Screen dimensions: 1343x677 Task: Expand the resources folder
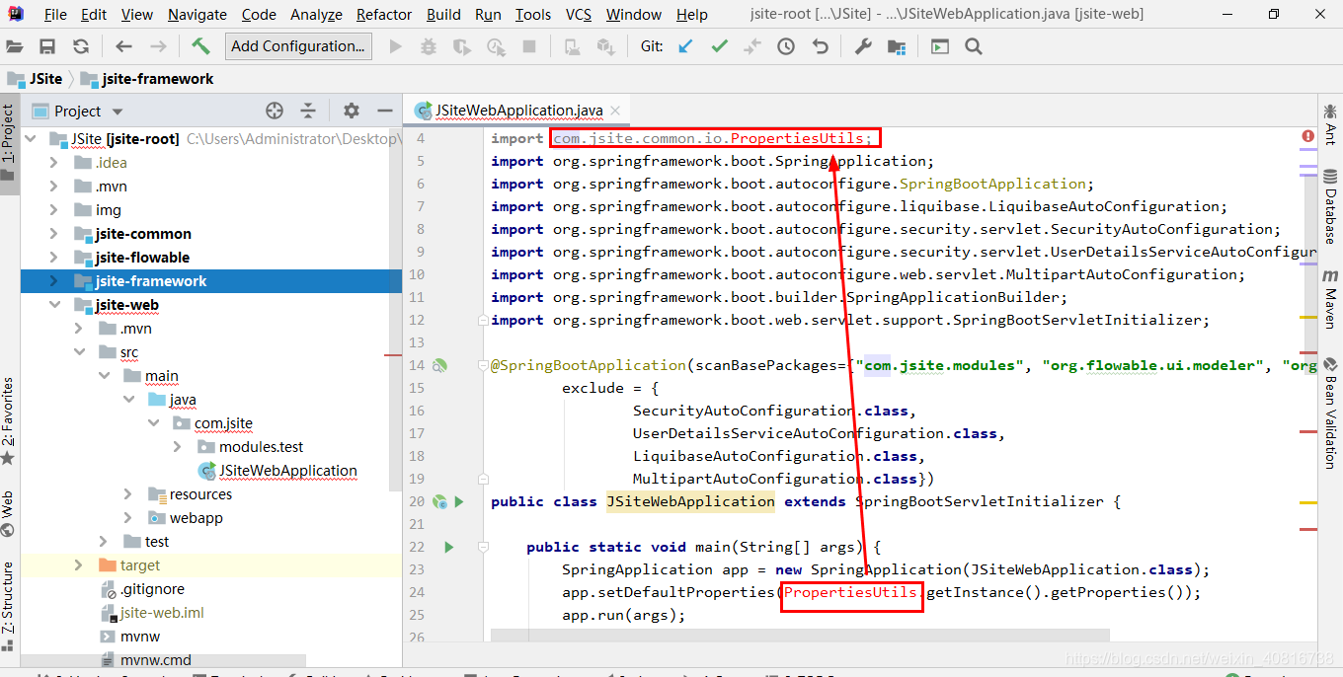(127, 494)
